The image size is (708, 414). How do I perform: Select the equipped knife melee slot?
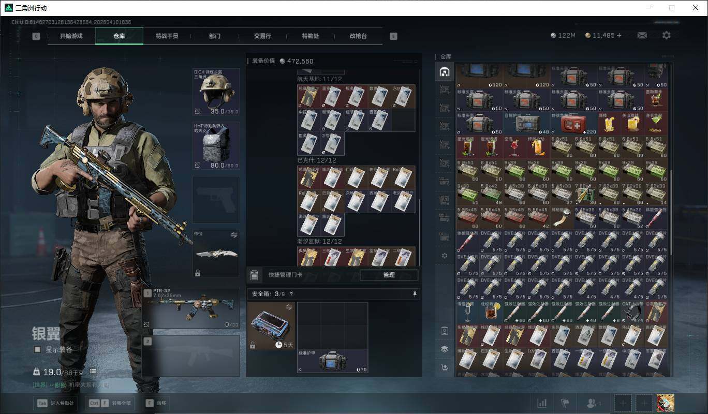click(x=216, y=254)
